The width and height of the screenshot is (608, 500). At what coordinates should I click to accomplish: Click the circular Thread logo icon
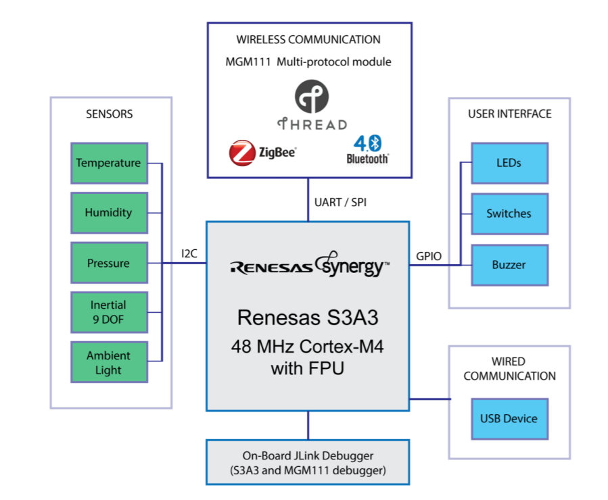312,96
